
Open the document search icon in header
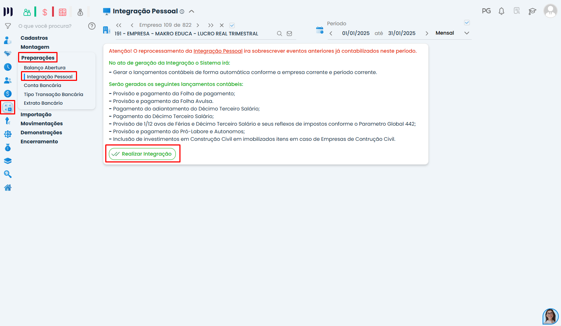click(517, 11)
